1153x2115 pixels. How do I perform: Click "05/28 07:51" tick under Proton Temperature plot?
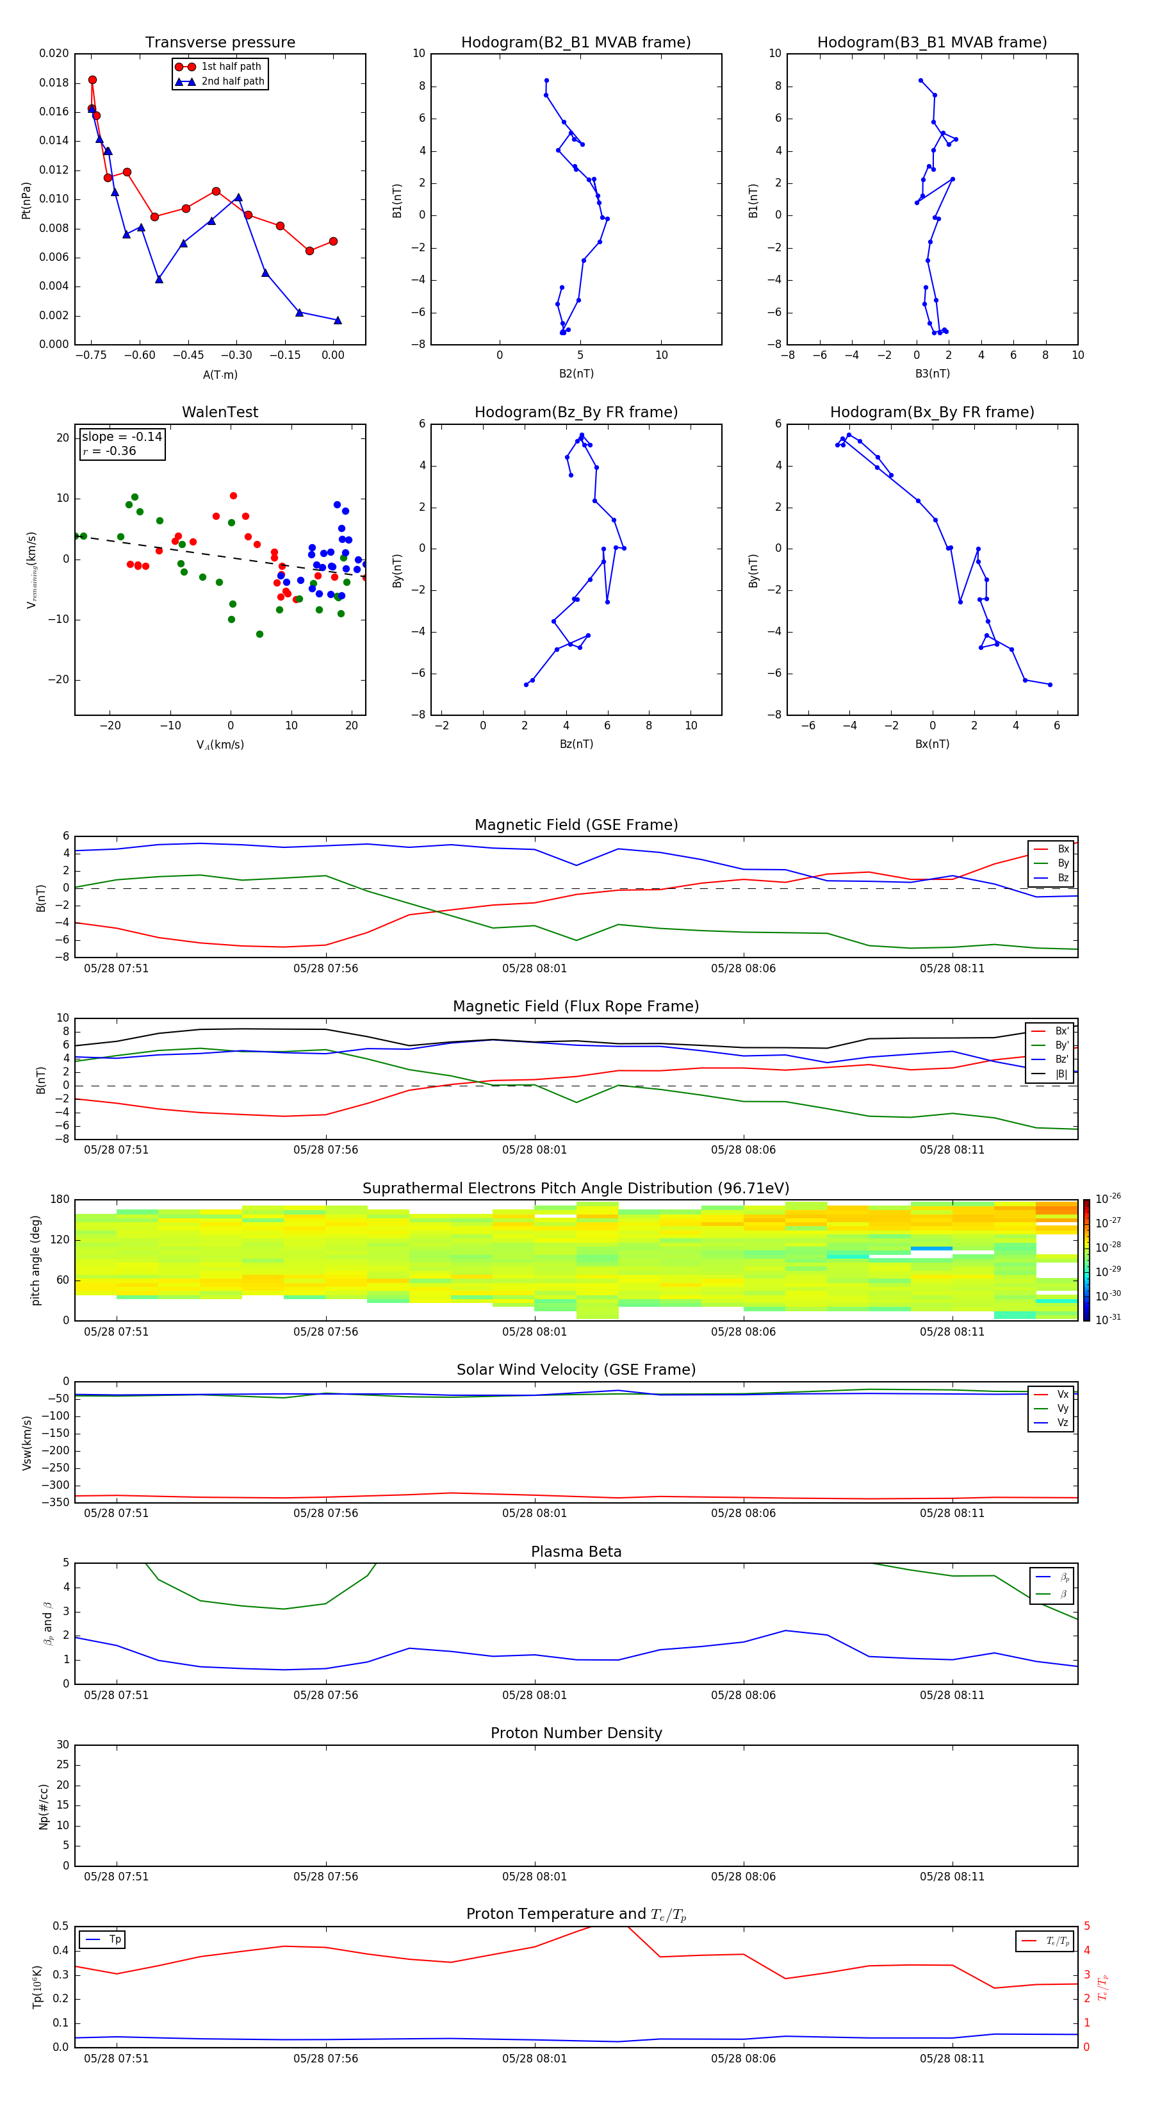pos(117,2059)
